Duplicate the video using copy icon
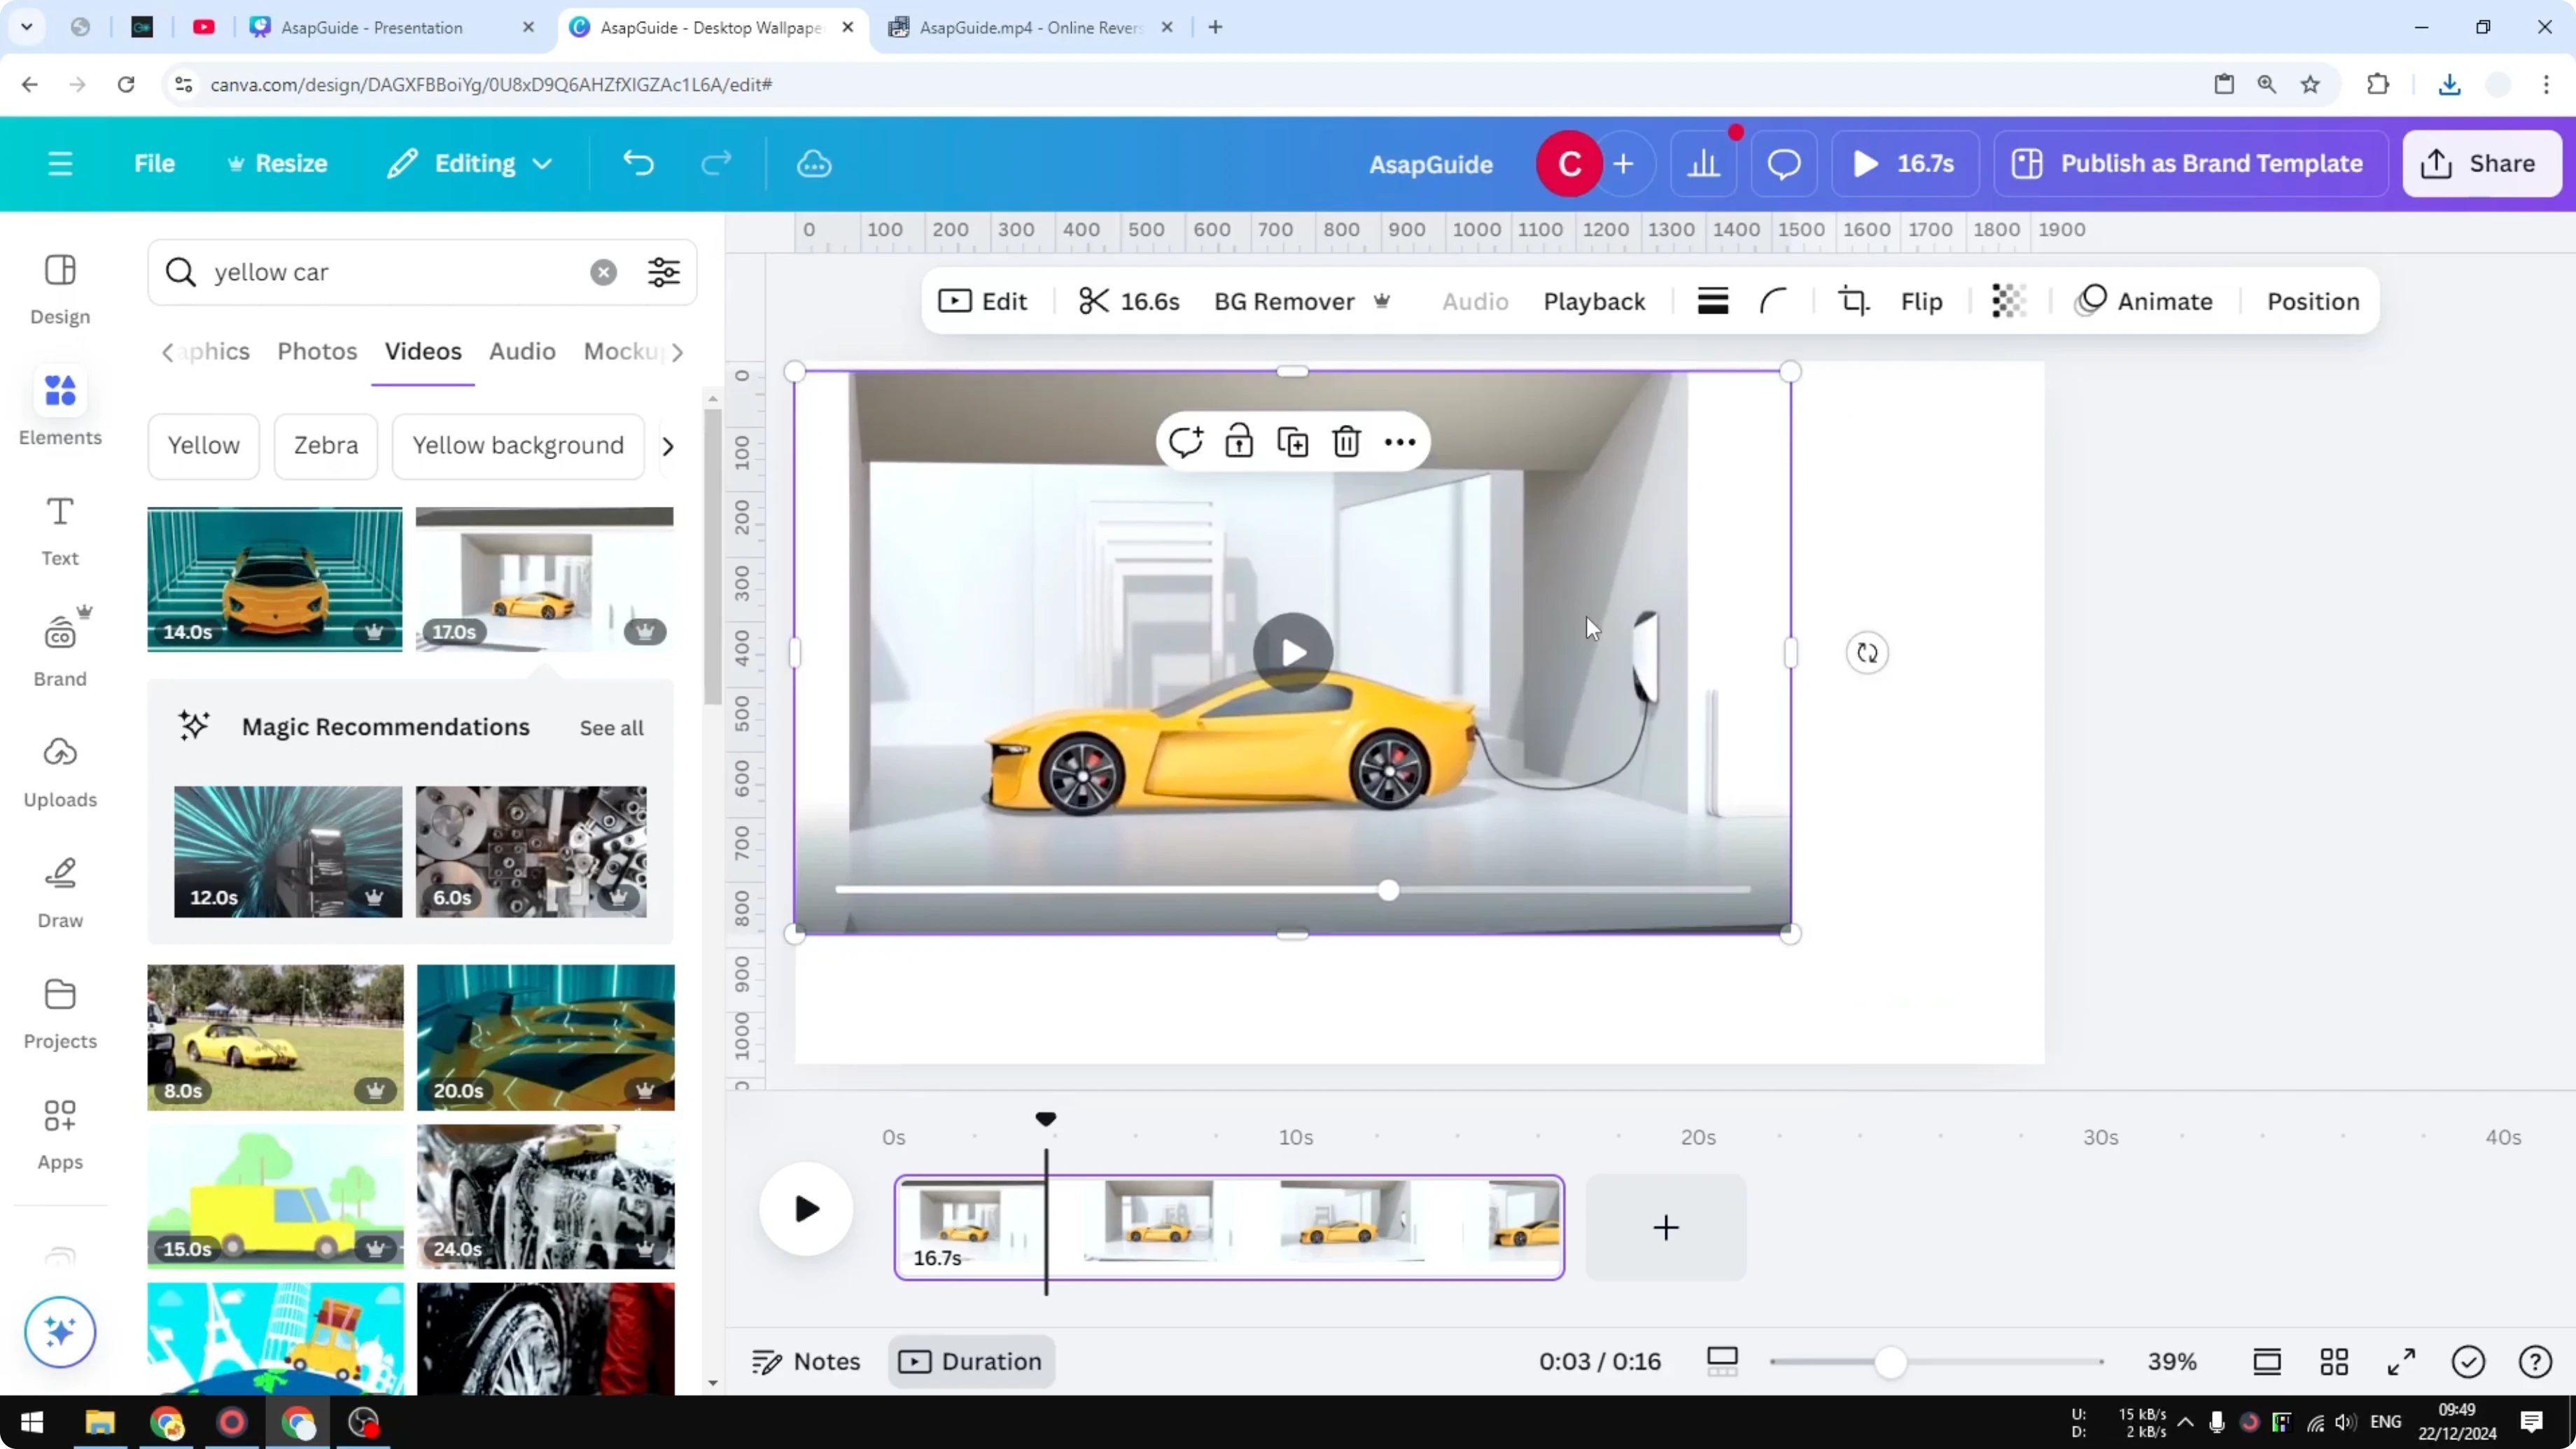The height and width of the screenshot is (1449, 2576). point(1292,441)
